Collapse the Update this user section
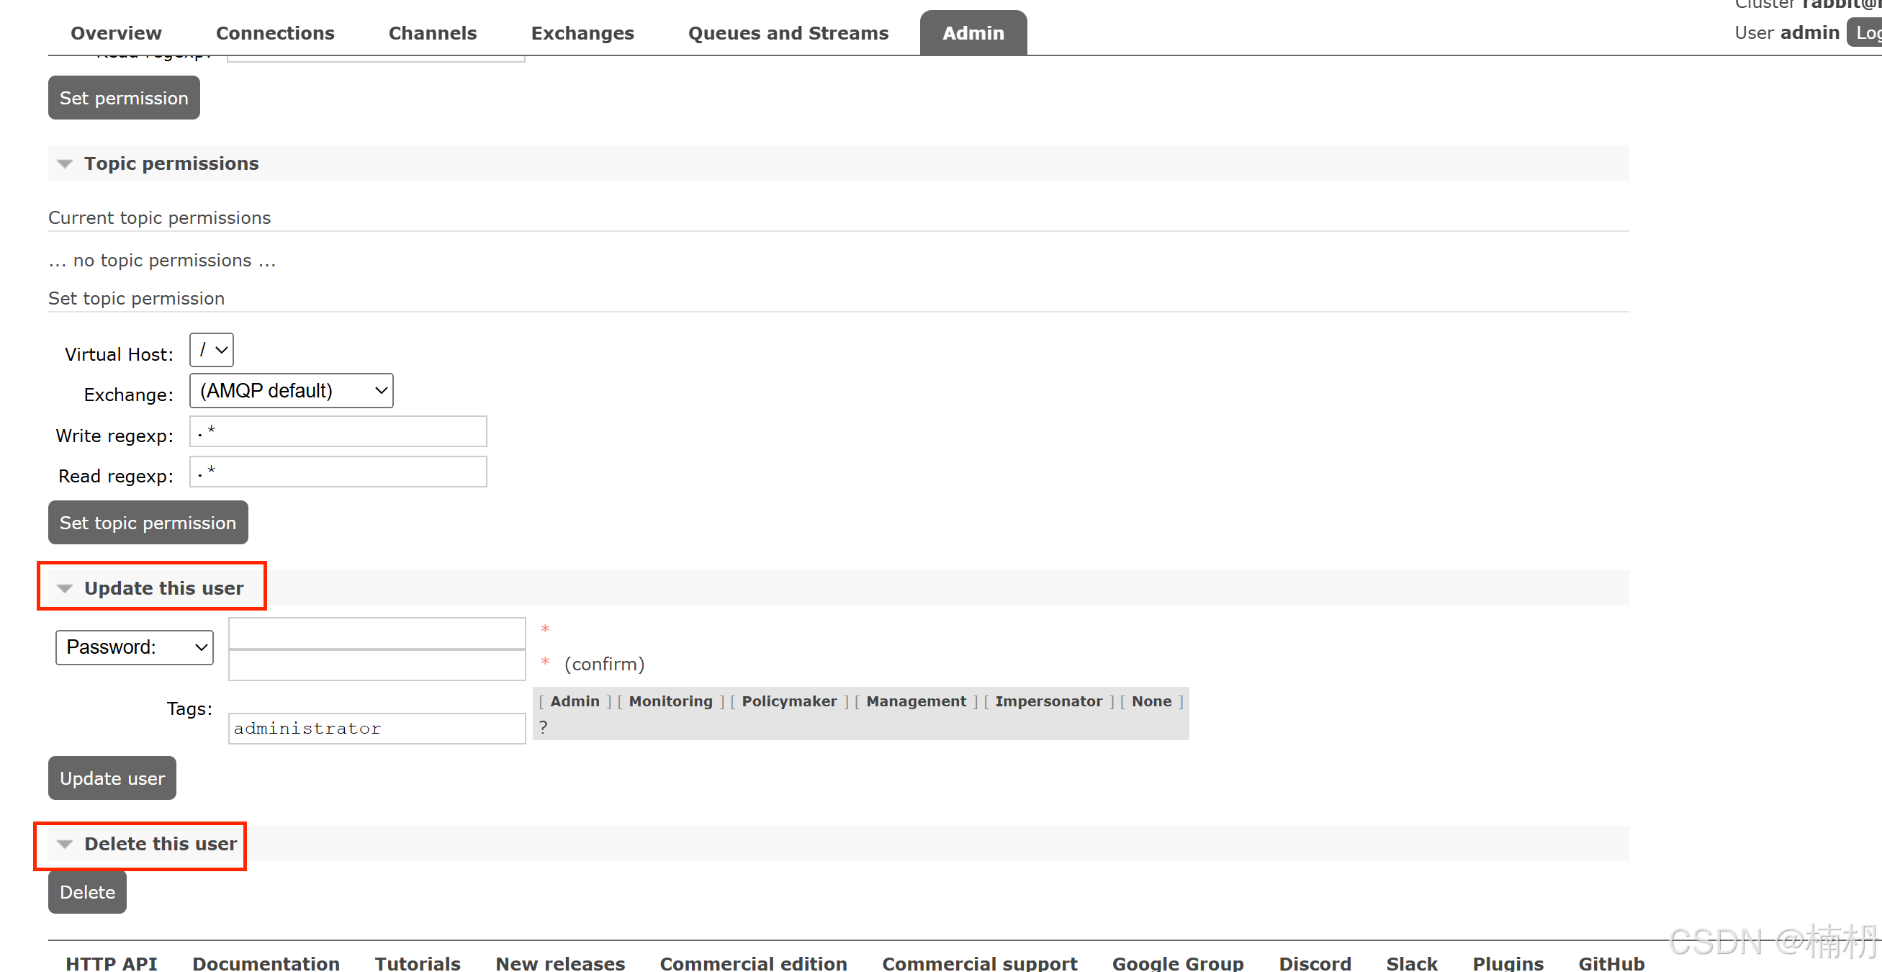1882x972 pixels. click(163, 588)
